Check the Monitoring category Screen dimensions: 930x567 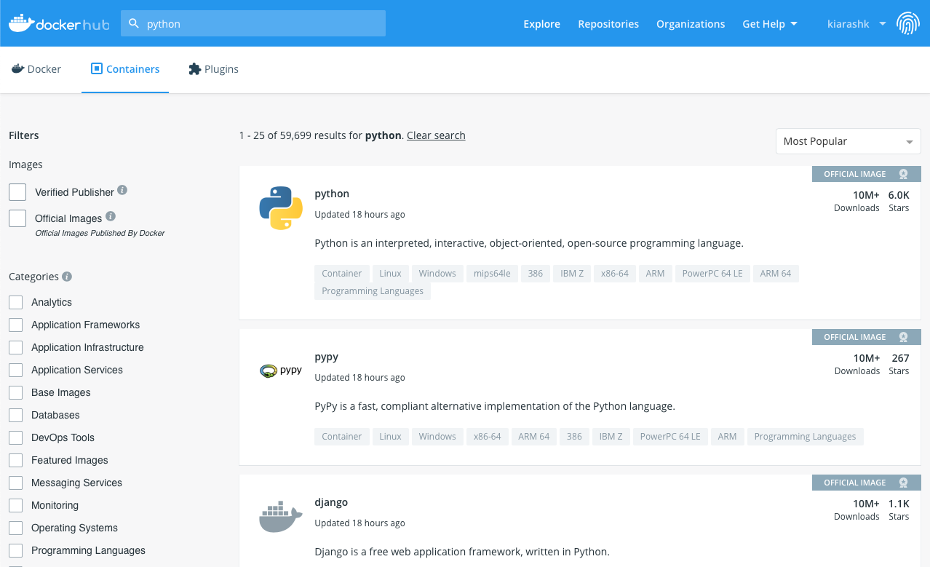[x=16, y=505]
